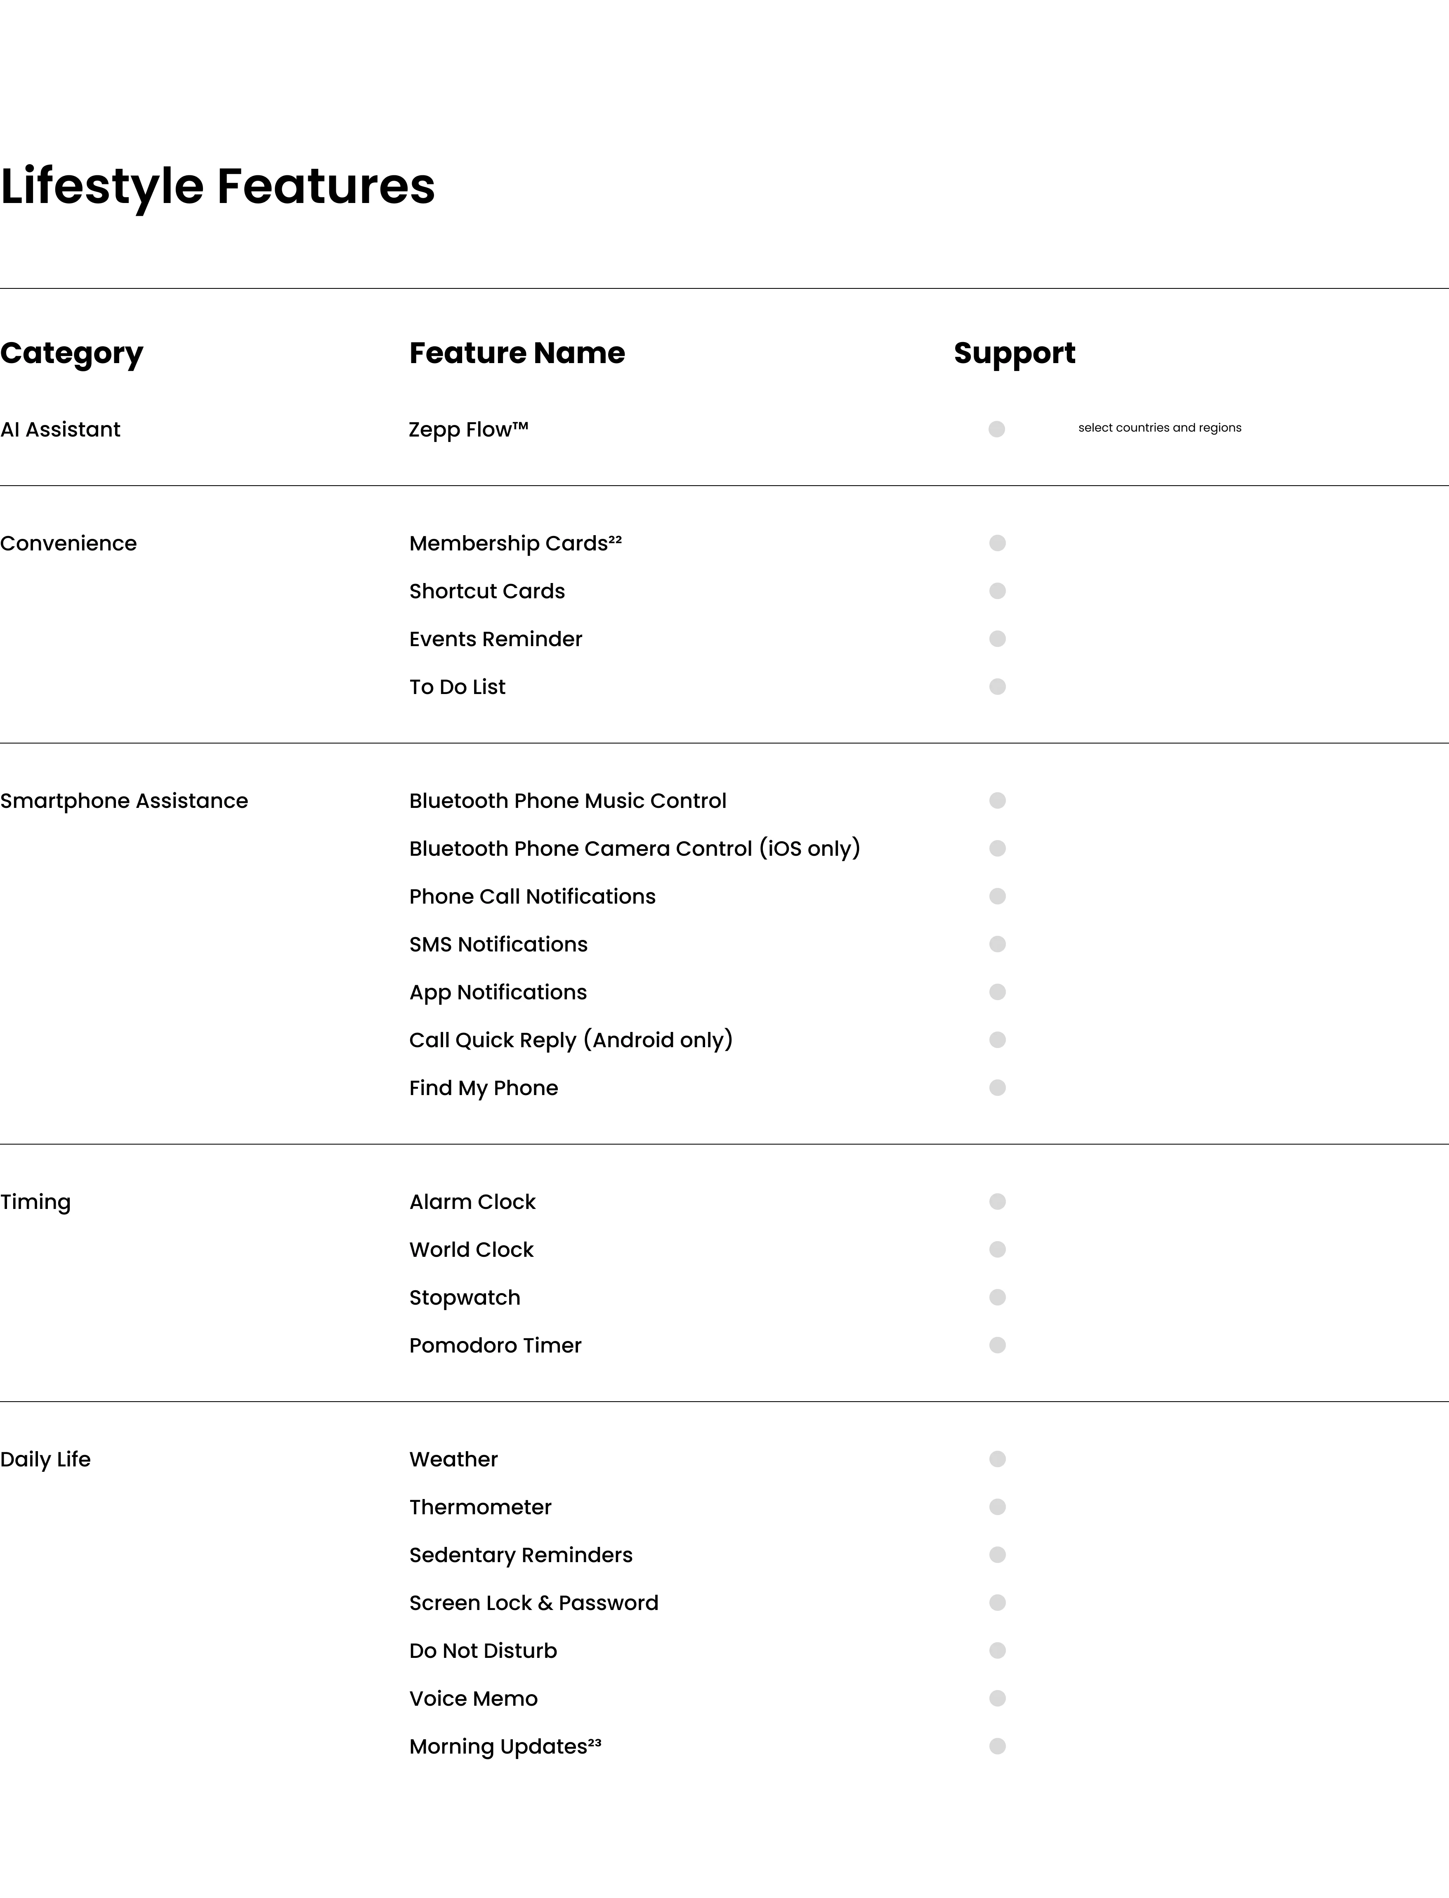
Task: Select the Voice Memo support indicator
Action: coord(997,1698)
